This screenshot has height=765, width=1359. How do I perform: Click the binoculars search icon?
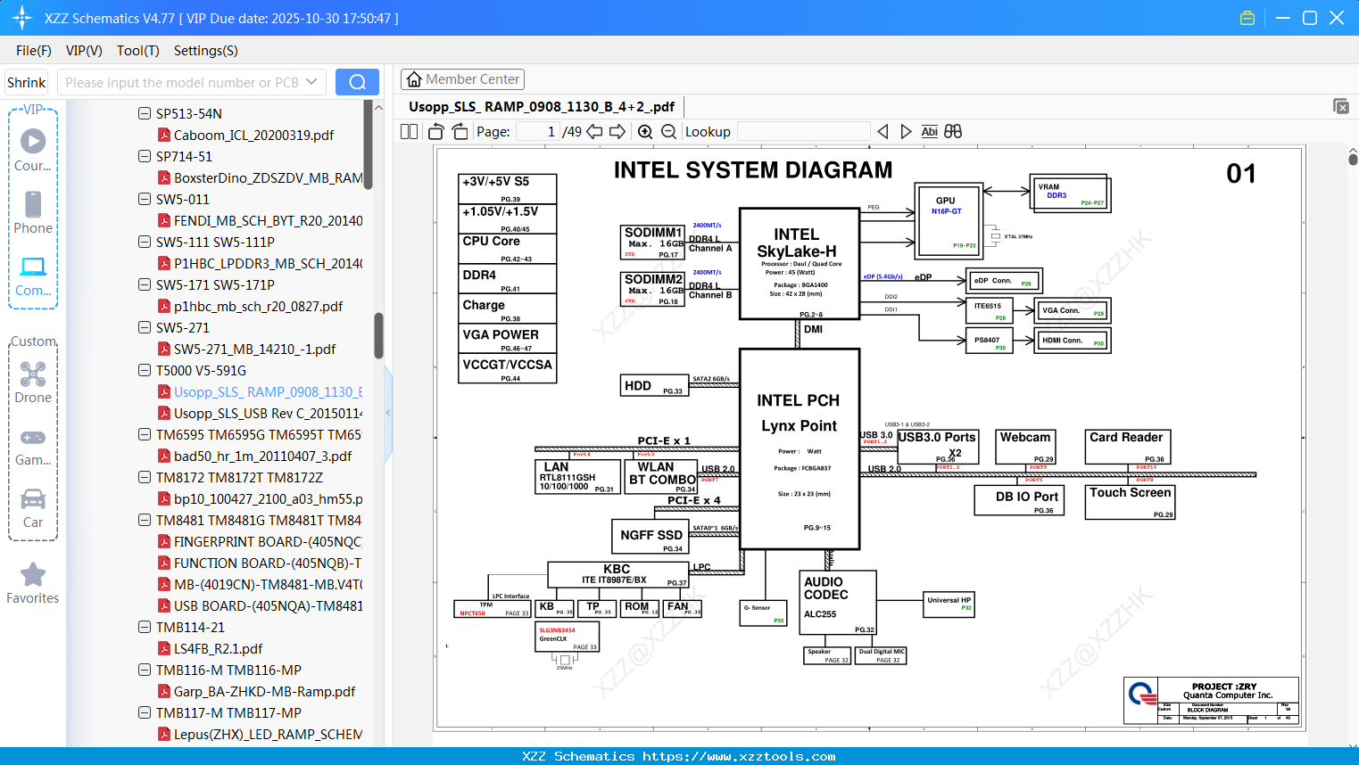click(x=953, y=132)
